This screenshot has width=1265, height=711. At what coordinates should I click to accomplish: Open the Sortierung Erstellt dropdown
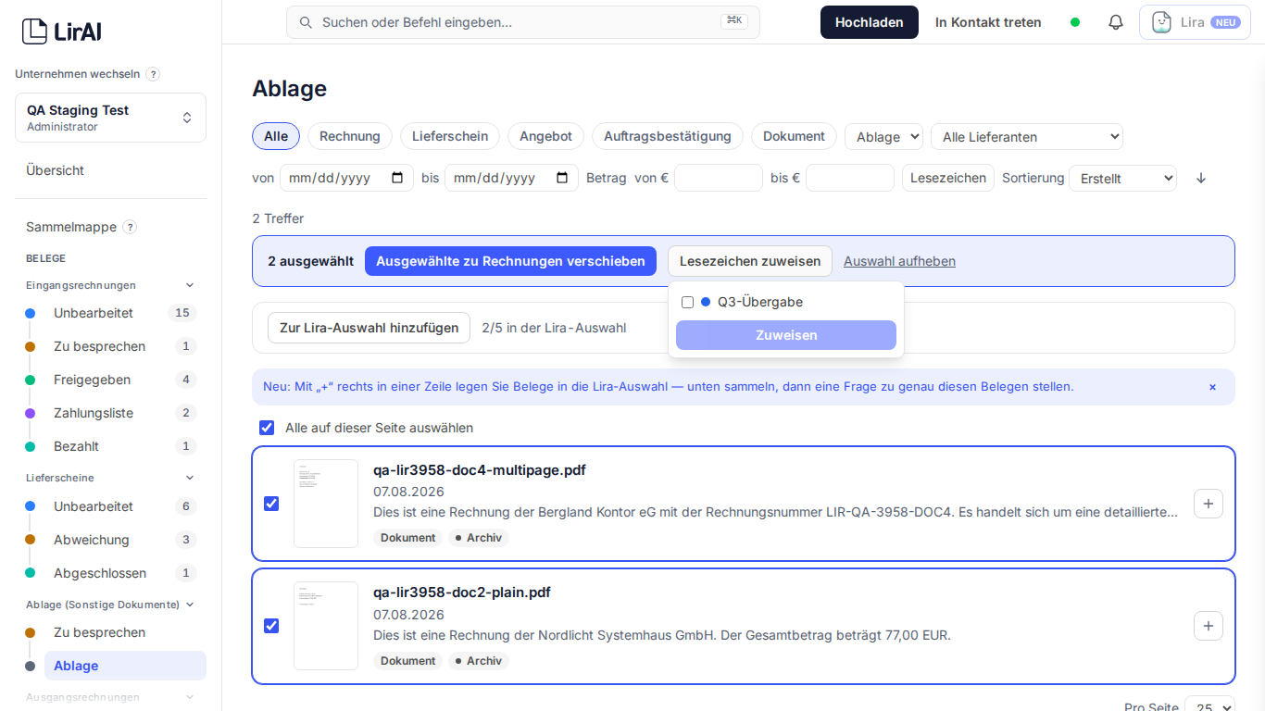pyautogui.click(x=1122, y=178)
